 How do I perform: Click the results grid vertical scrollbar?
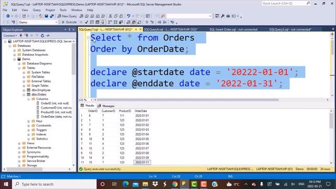tap(331, 120)
